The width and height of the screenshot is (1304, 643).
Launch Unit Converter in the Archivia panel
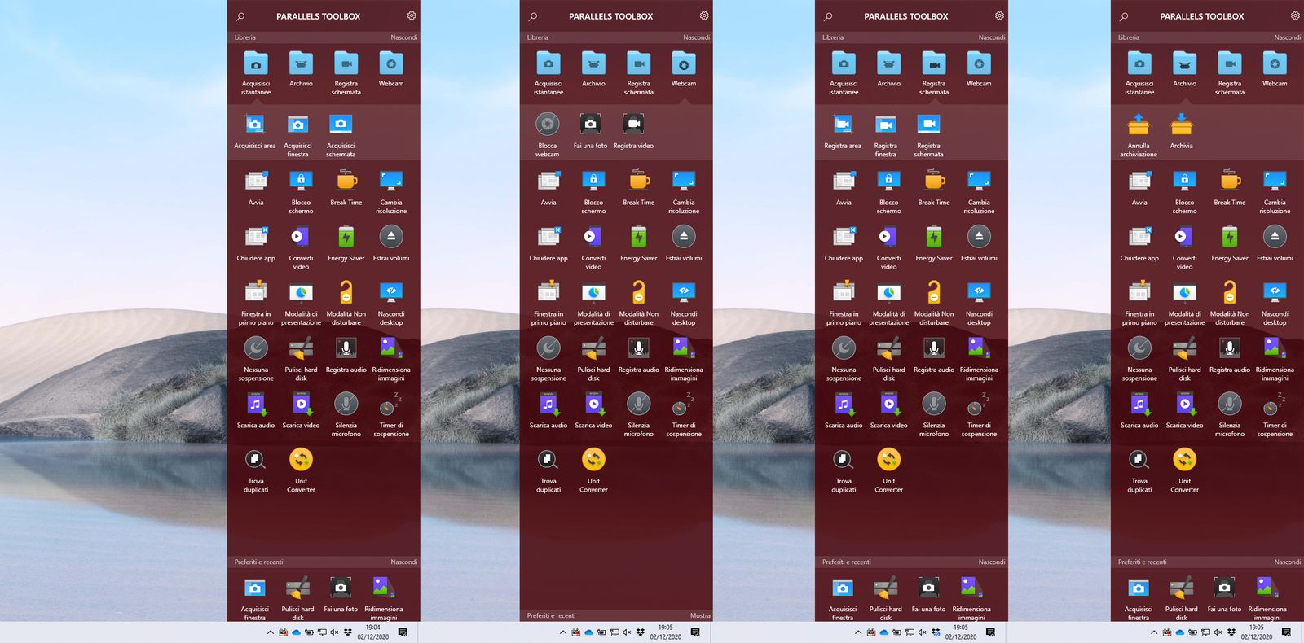point(1184,470)
